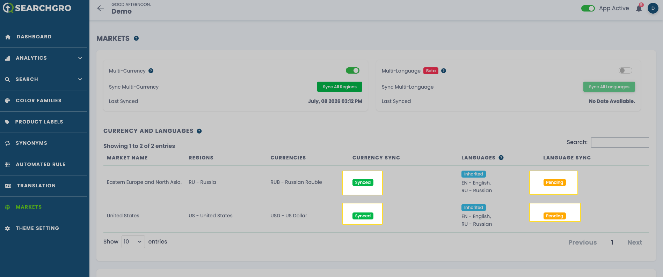Screen dimensions: 663x277
Task: Click Inharited badge in United States row
Action: pos(473,208)
